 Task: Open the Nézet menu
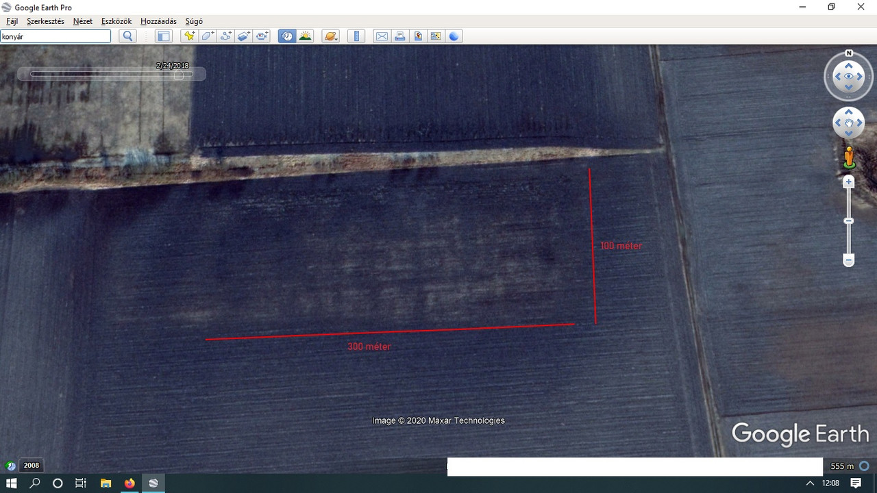(83, 21)
